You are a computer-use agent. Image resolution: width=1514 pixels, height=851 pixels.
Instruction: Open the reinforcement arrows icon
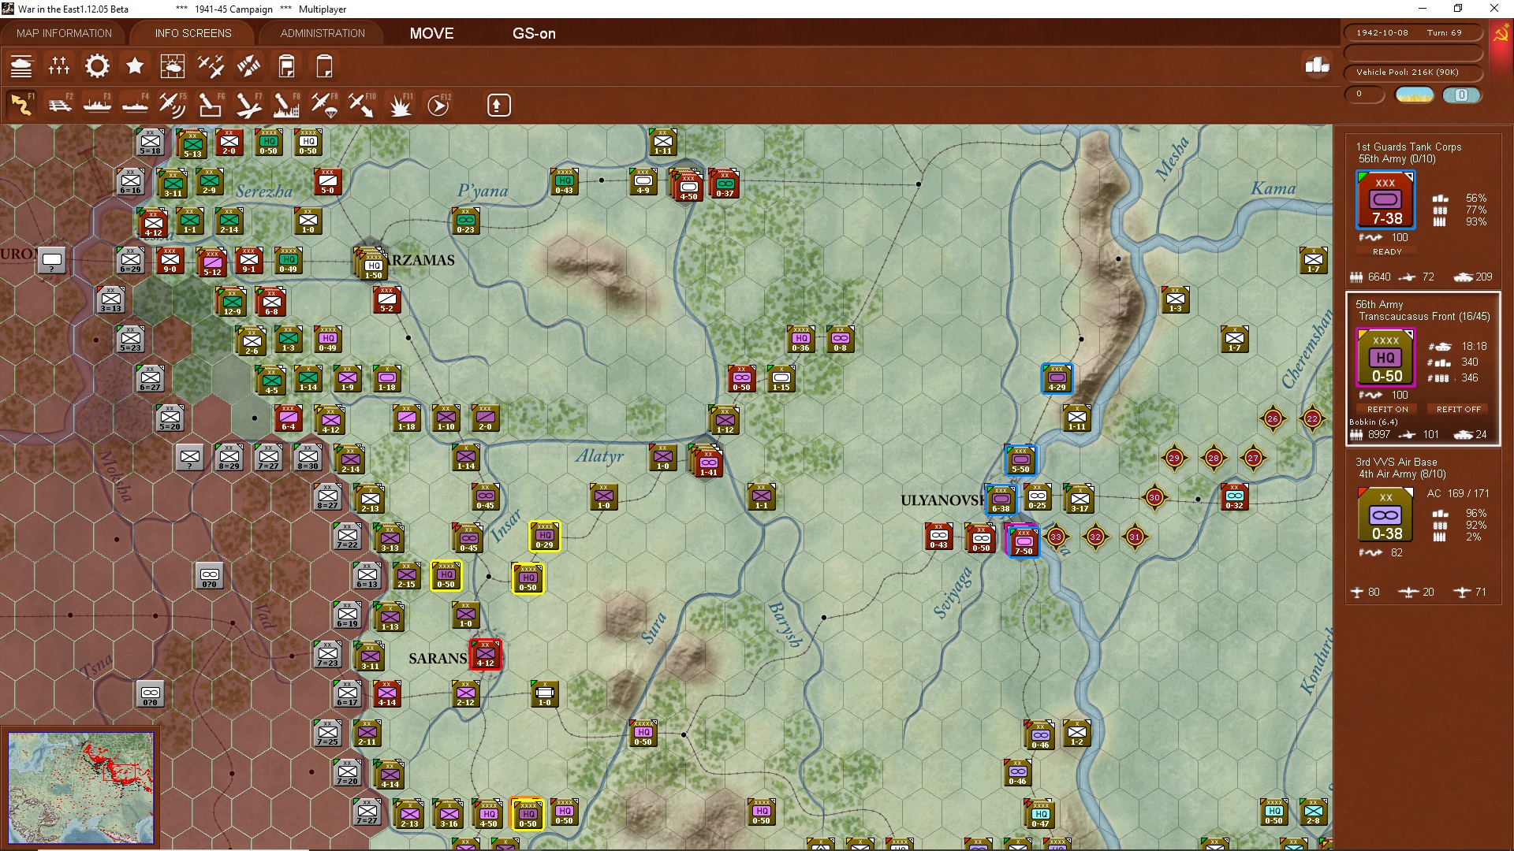tap(248, 66)
